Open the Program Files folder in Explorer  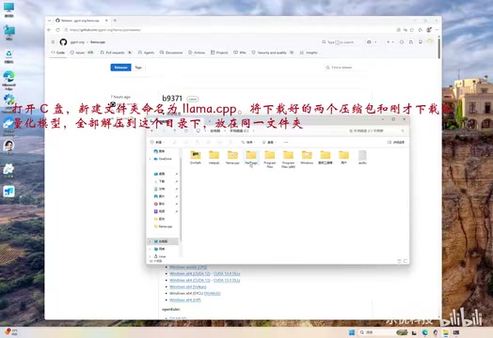point(270,160)
